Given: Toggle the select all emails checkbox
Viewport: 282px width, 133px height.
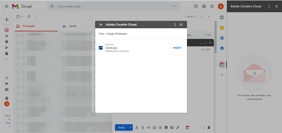Looking at the screenshot, I should (x=18, y=17).
